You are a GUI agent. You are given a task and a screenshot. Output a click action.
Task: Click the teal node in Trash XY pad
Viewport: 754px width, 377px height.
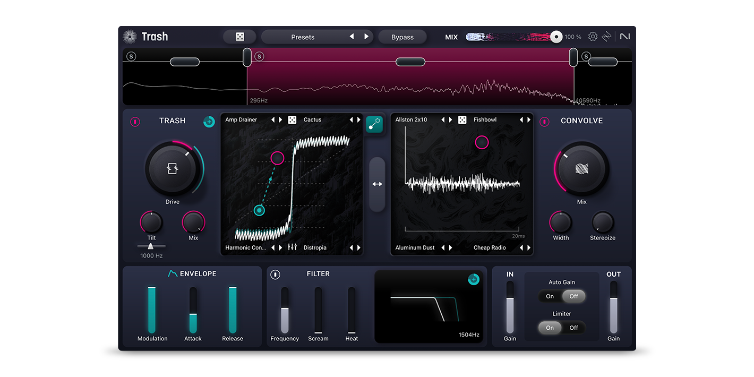click(260, 210)
